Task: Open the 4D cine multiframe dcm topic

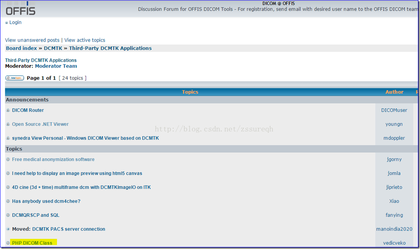Action: 81,187
